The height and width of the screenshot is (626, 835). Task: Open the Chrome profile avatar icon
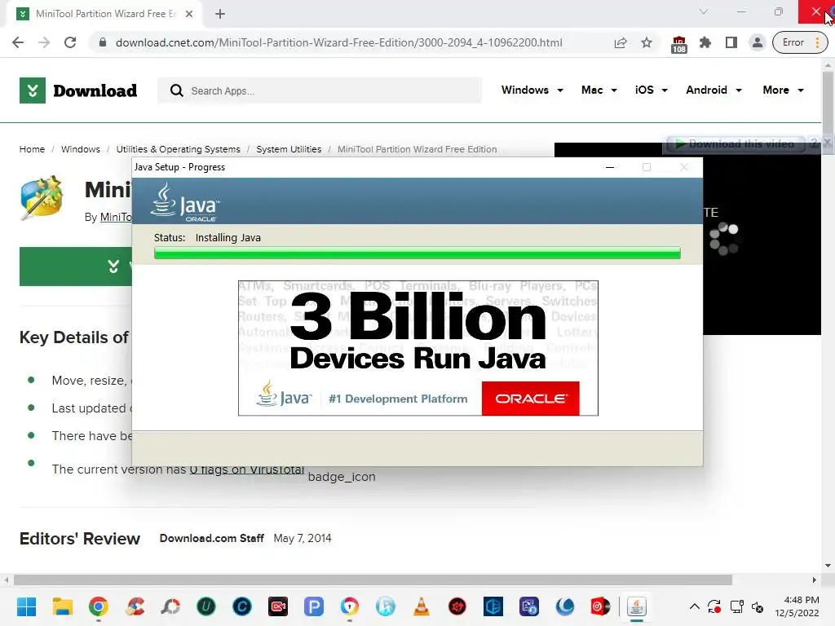(757, 42)
